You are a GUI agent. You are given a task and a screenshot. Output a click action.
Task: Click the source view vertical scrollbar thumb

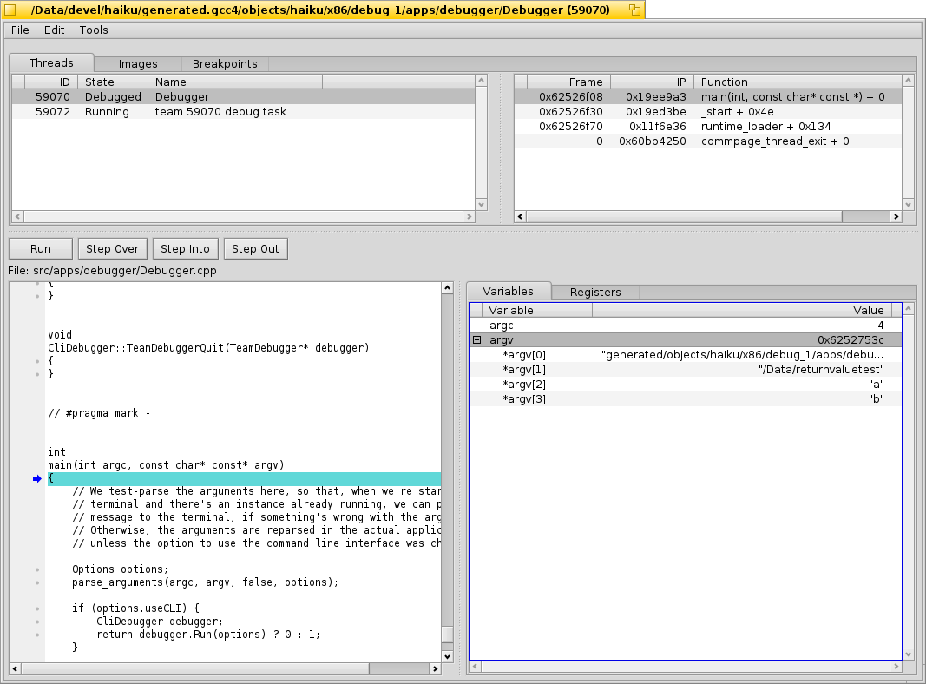(447, 634)
